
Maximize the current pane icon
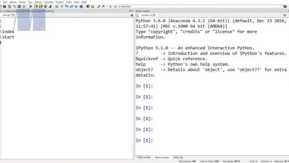88,6
